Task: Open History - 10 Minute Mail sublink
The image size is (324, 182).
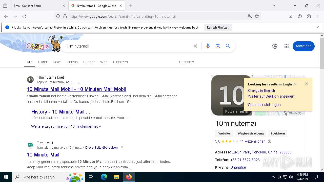Action: pyautogui.click(x=61, y=112)
